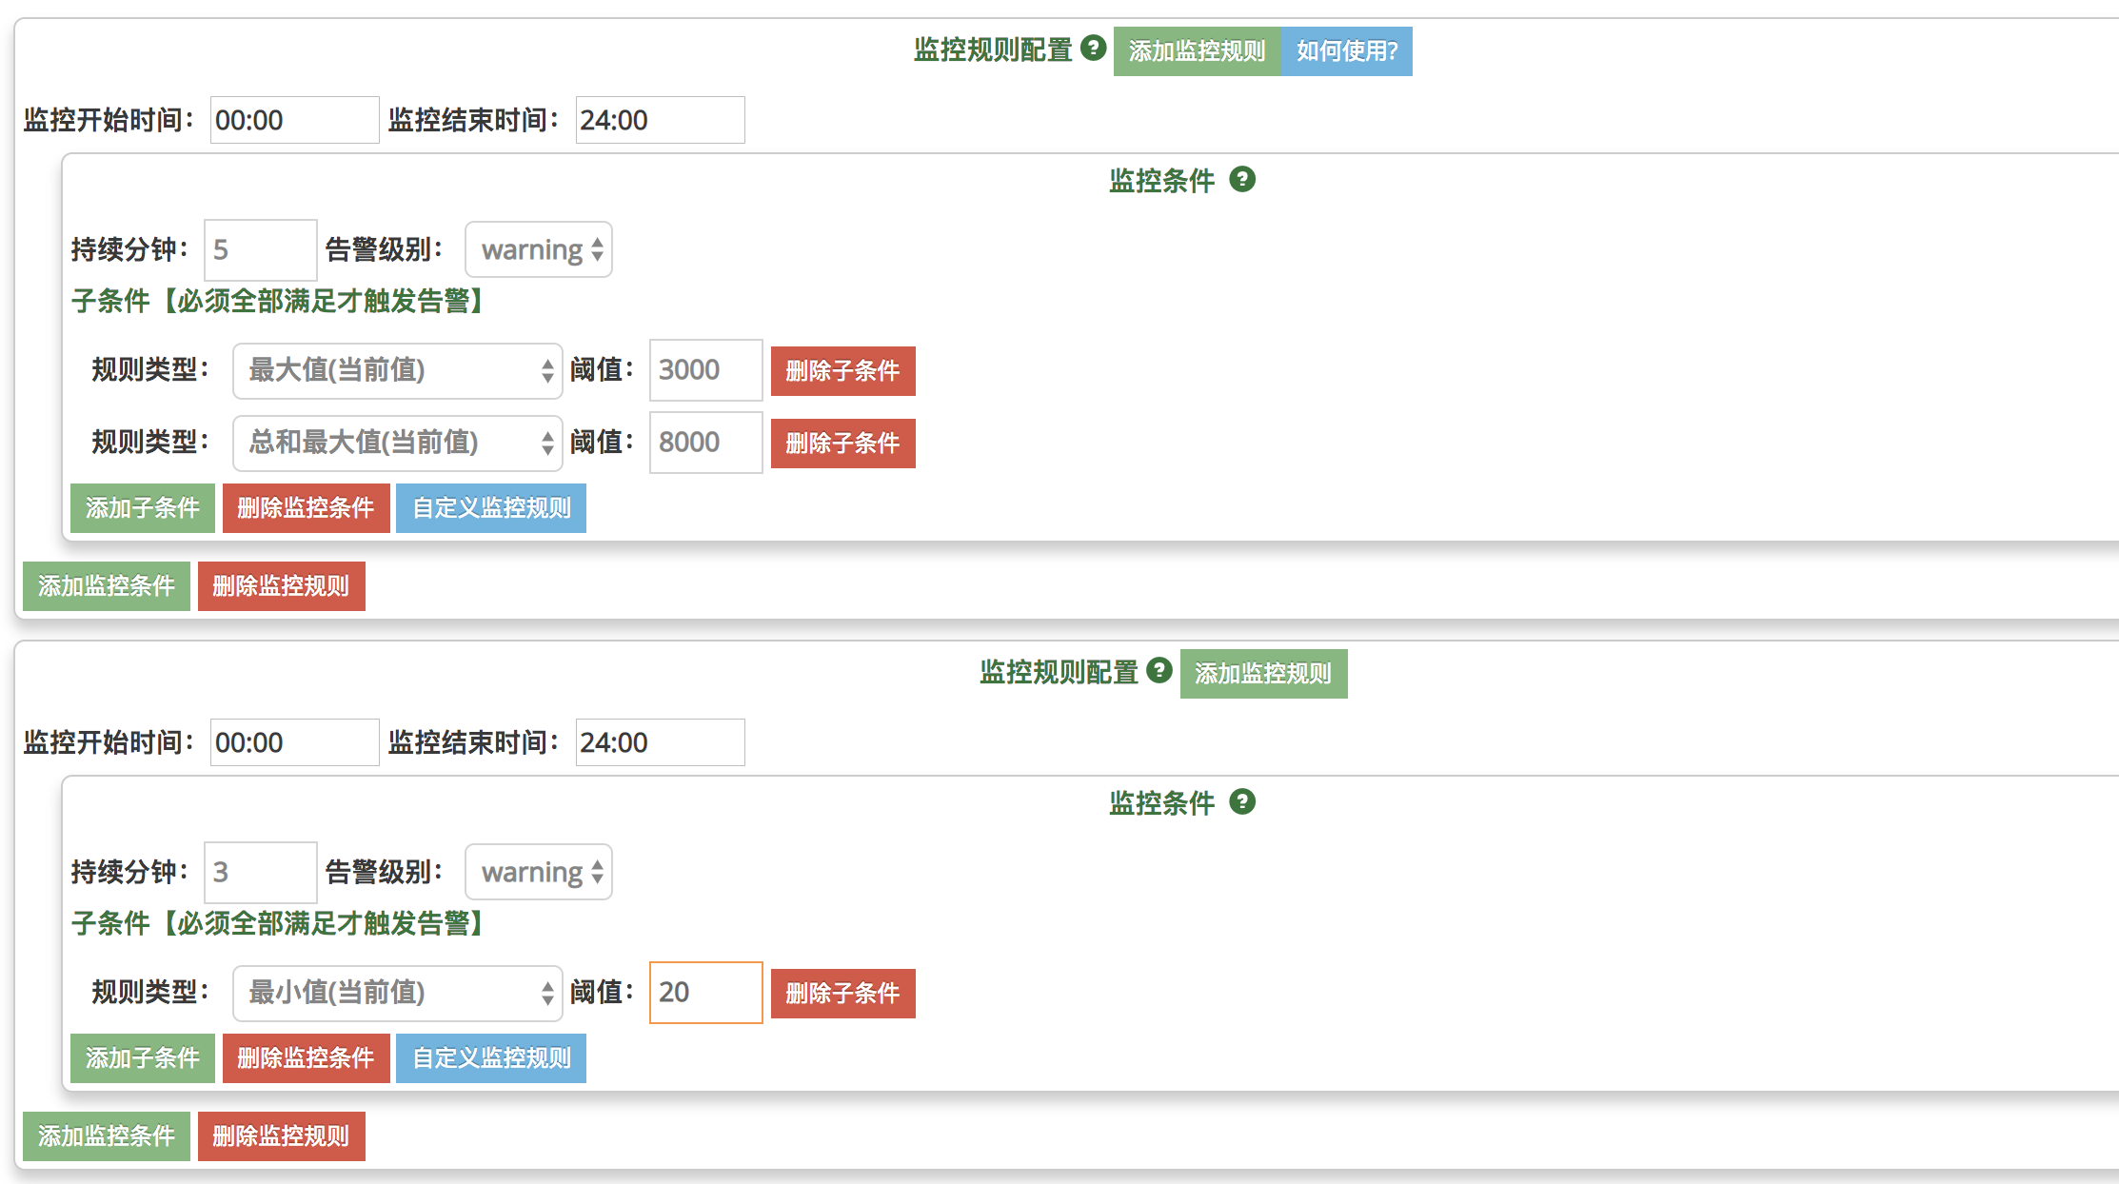The height and width of the screenshot is (1184, 2119).
Task: Click 添加子条件 in the first rule
Action: tap(142, 508)
